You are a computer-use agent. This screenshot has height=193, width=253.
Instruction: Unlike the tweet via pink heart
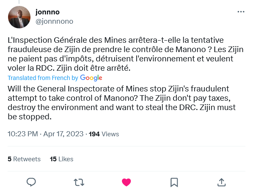click(126, 182)
